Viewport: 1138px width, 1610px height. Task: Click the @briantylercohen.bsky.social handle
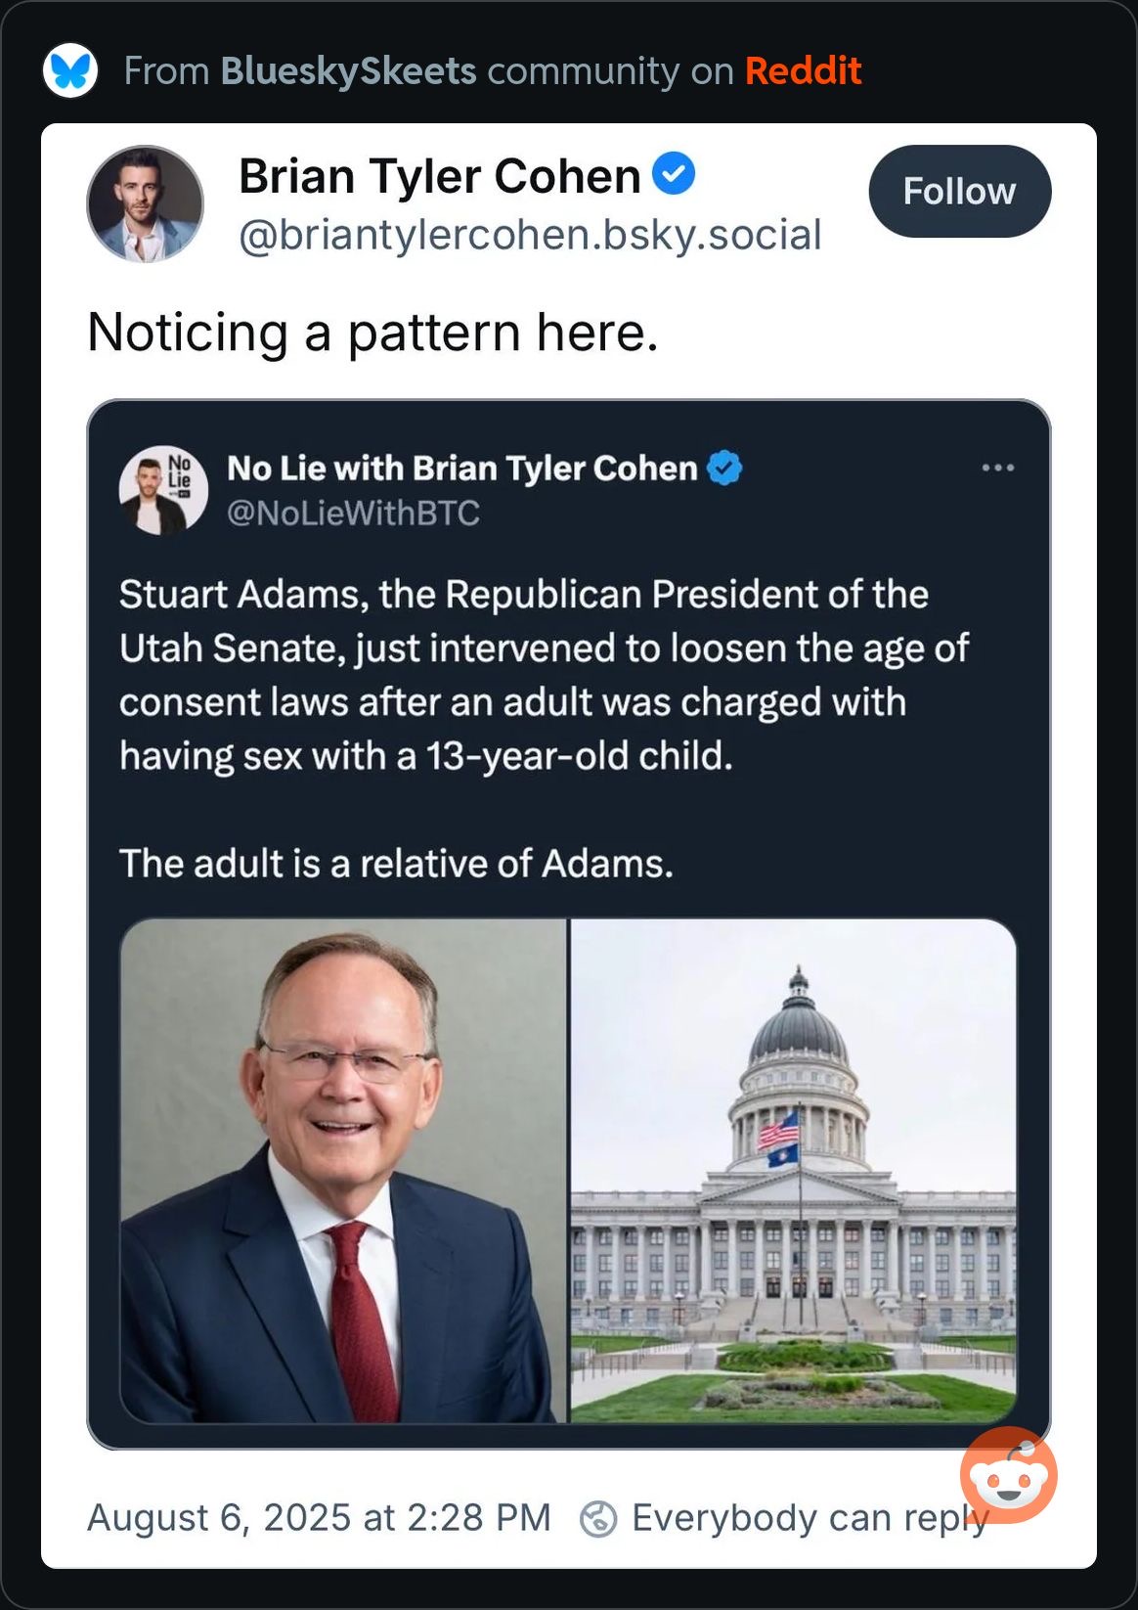[530, 235]
